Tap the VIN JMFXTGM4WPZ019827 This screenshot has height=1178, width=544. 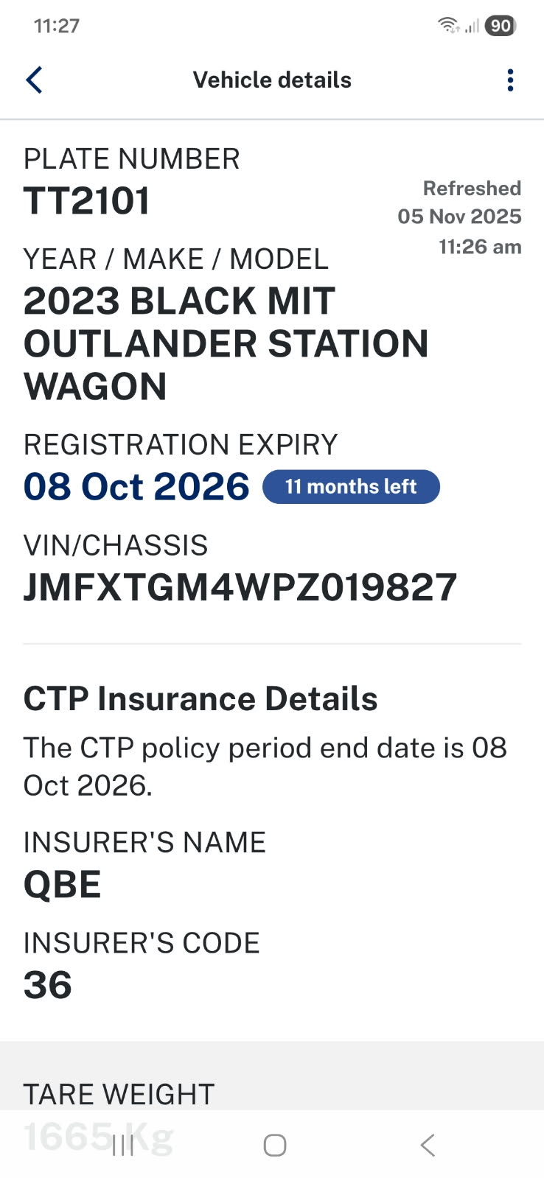tap(240, 587)
